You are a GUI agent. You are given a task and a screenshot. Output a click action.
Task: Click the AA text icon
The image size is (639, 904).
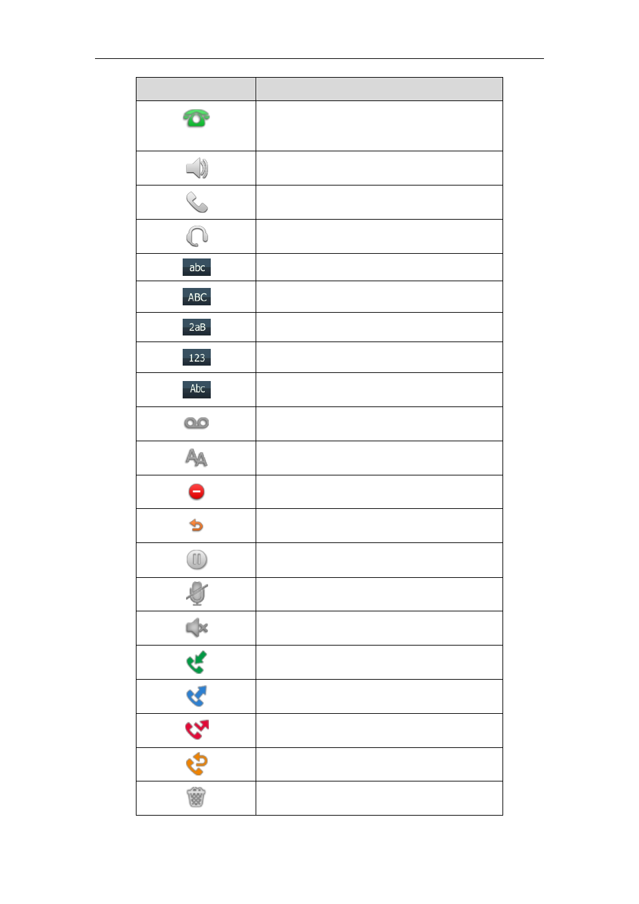[x=196, y=458]
